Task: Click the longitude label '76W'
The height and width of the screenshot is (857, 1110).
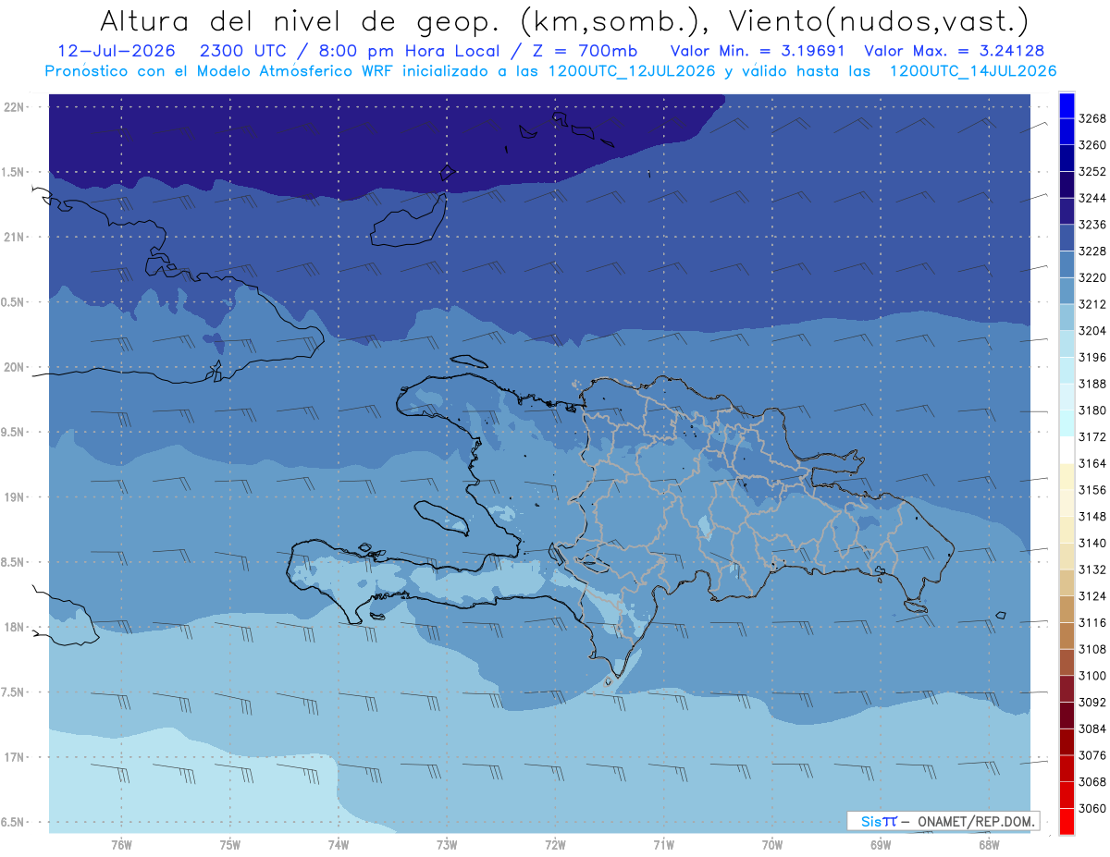Action: 121,844
